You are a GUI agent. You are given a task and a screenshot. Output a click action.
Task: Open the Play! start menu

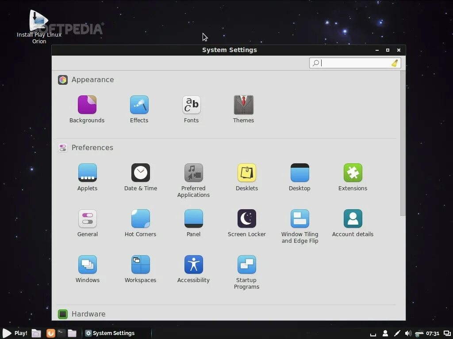point(15,333)
